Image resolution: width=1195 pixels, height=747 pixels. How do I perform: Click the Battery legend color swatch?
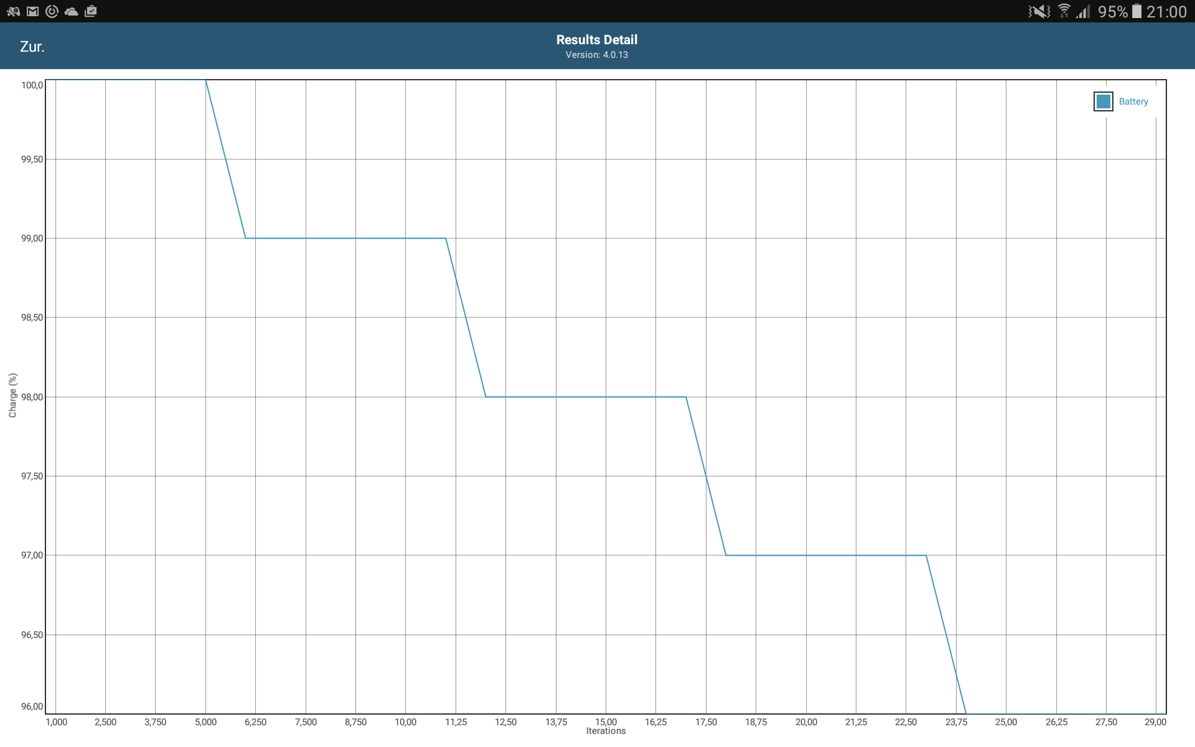tap(1103, 101)
